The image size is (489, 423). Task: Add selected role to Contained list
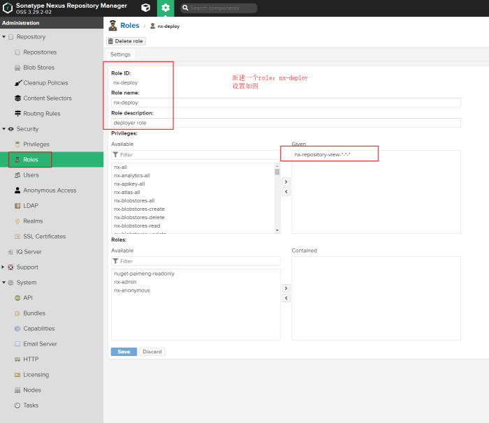point(286,288)
